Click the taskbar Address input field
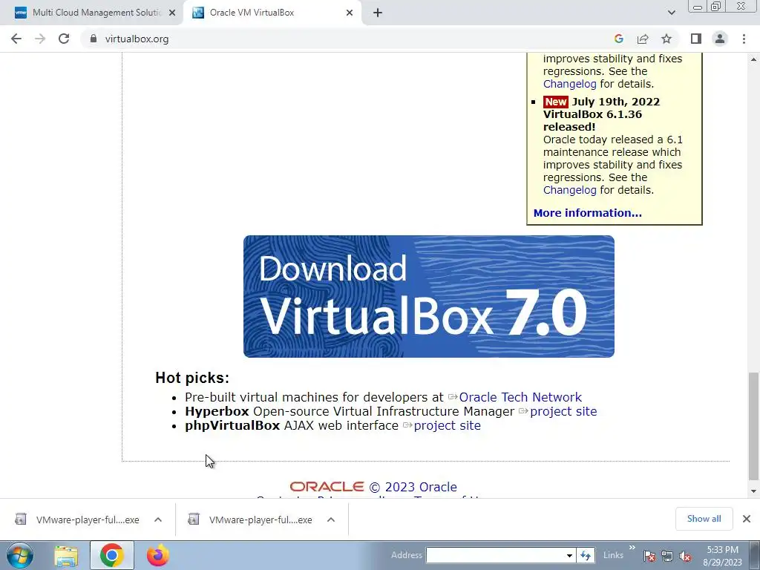This screenshot has width=760, height=570. pos(495,555)
